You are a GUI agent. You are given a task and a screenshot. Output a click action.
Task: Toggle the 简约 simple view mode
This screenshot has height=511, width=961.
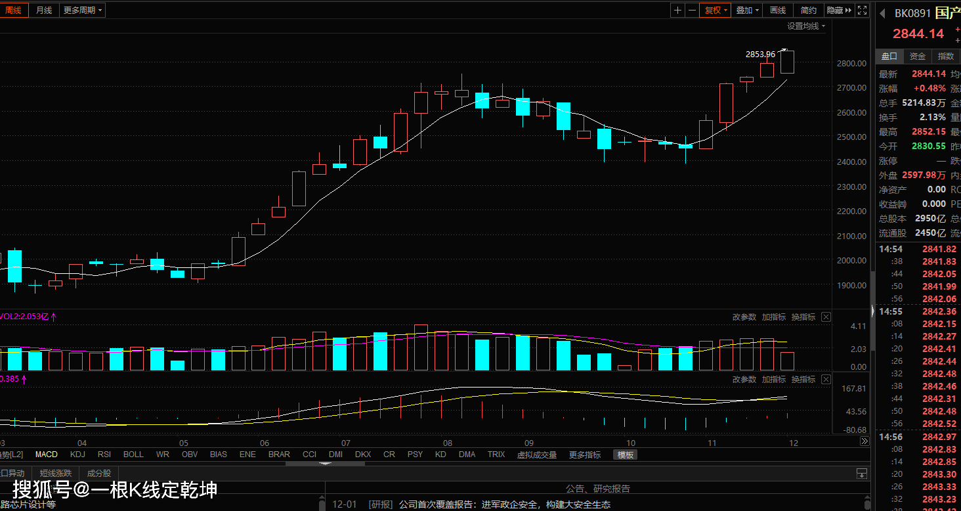808,10
